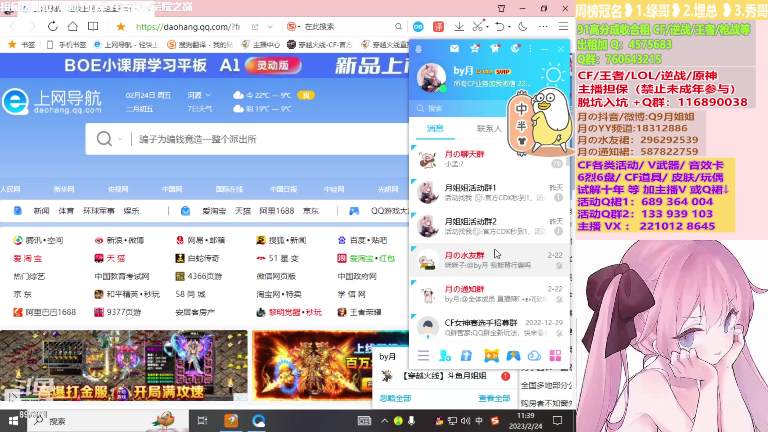Switch to the 消息 tab in QQ
This screenshot has width=768, height=432.
point(435,128)
